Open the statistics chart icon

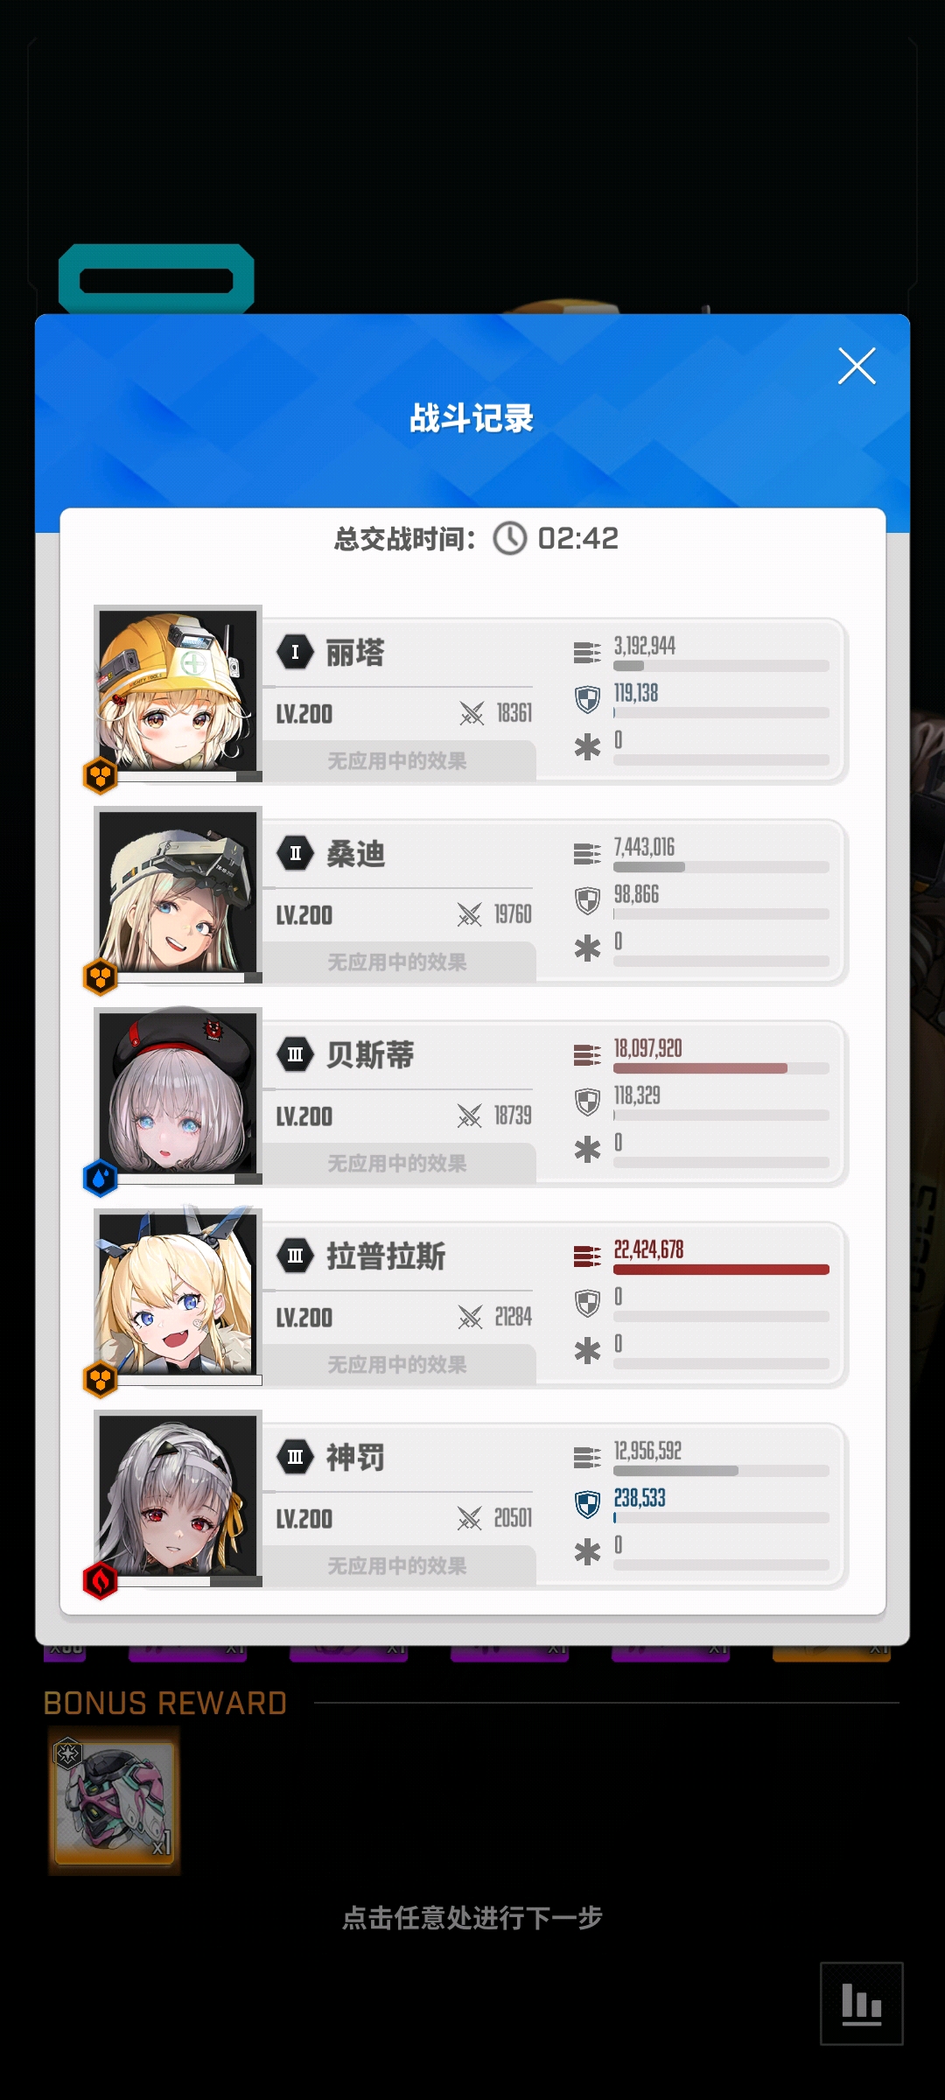click(862, 2004)
